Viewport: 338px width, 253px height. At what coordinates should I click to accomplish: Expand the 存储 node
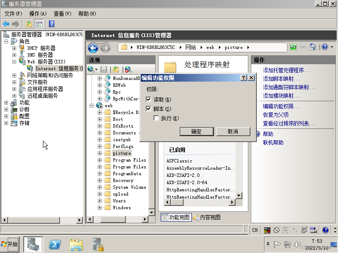(6, 123)
